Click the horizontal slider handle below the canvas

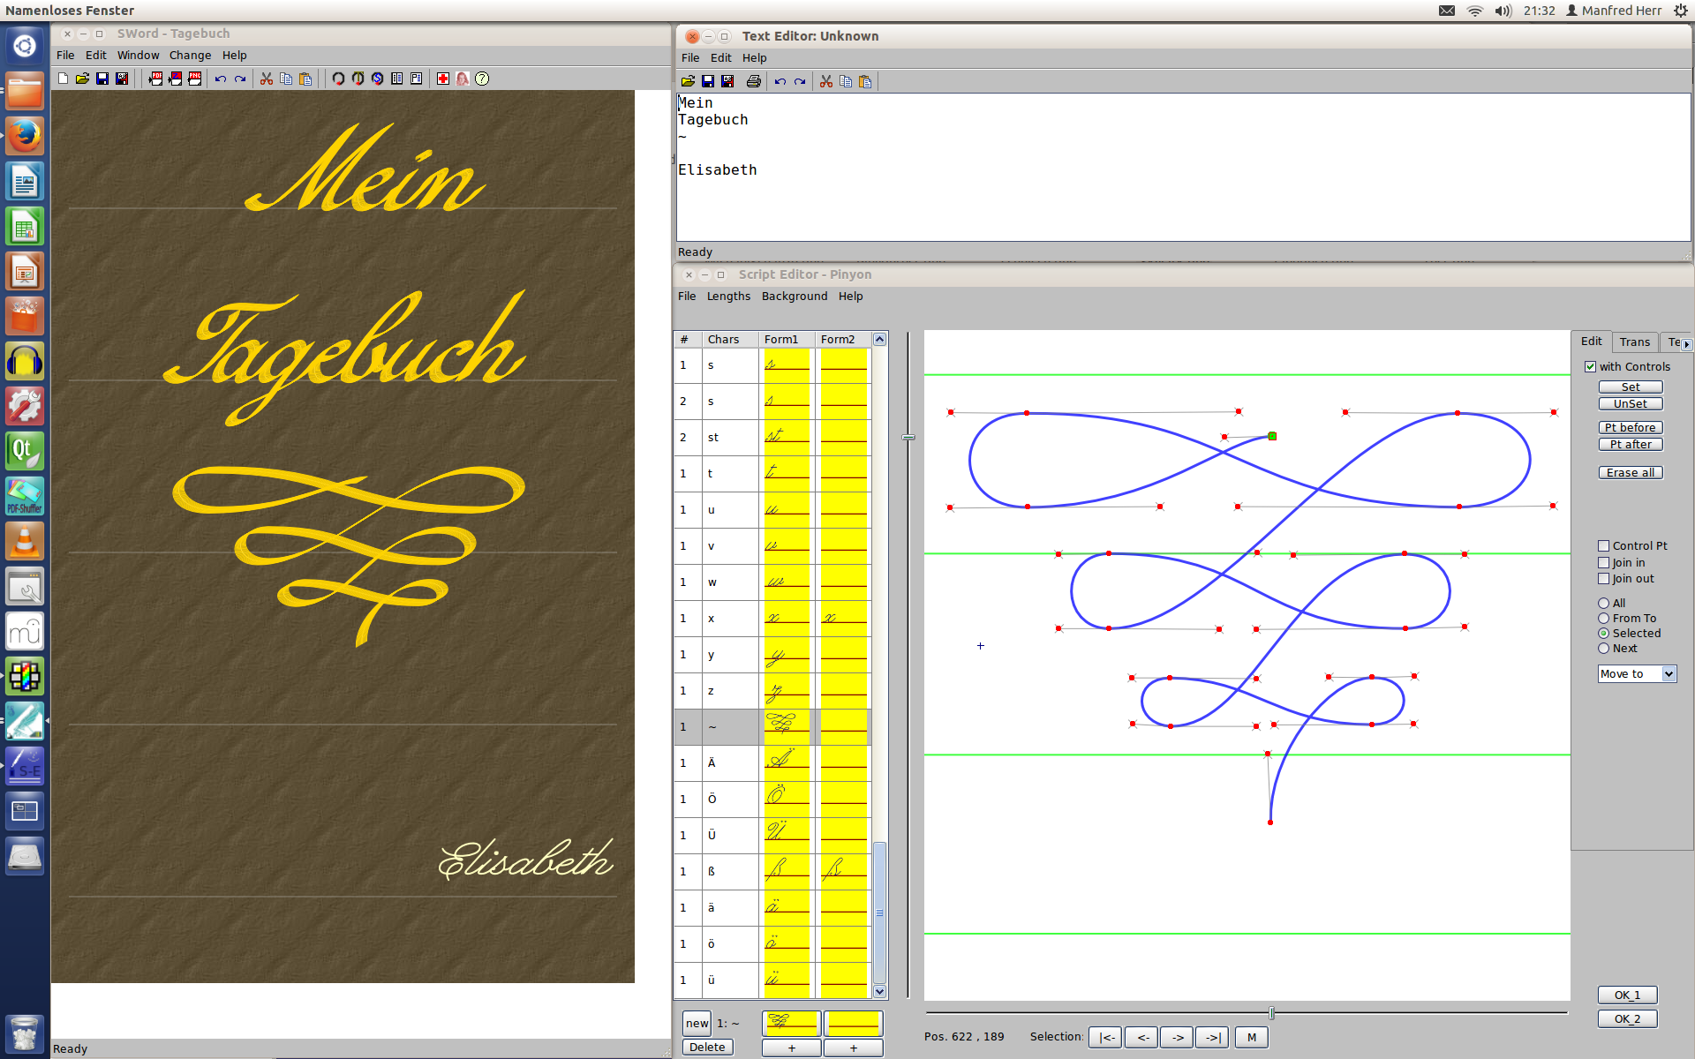(x=1271, y=1013)
